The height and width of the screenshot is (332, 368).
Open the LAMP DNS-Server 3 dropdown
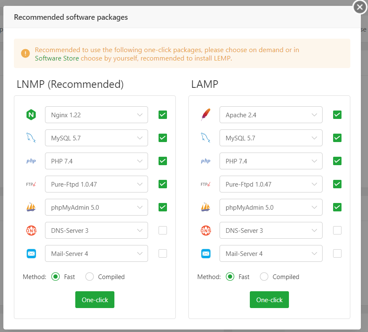tap(271, 230)
